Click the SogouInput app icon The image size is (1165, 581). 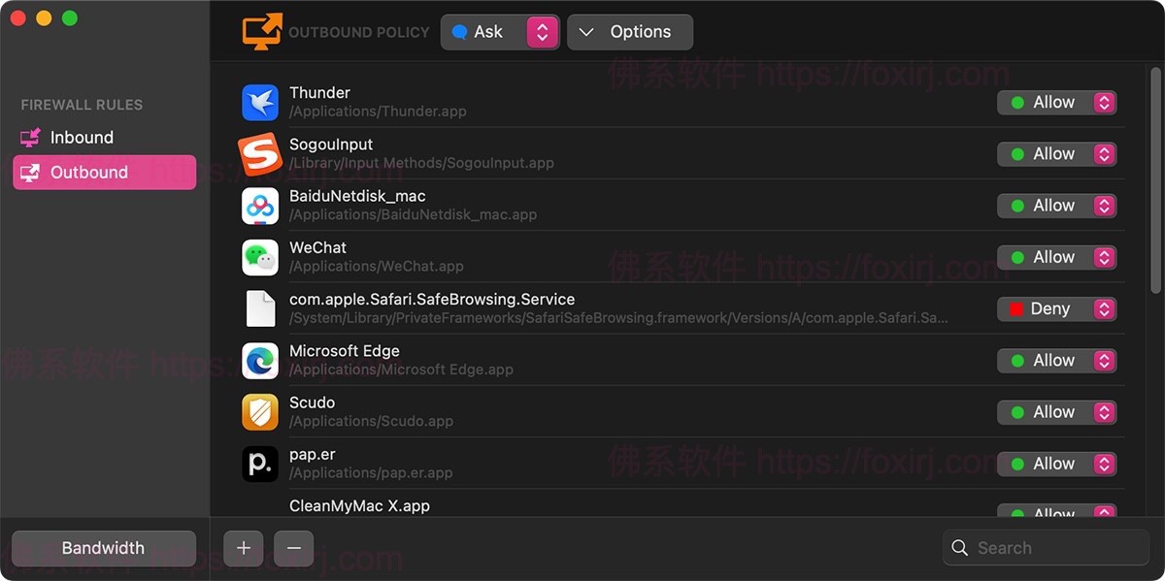pos(260,154)
